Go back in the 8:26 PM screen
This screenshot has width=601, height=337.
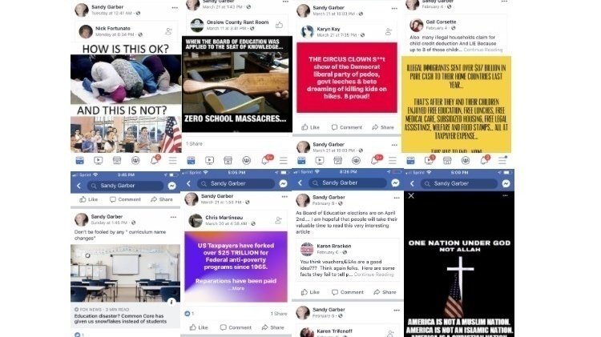(x=300, y=183)
